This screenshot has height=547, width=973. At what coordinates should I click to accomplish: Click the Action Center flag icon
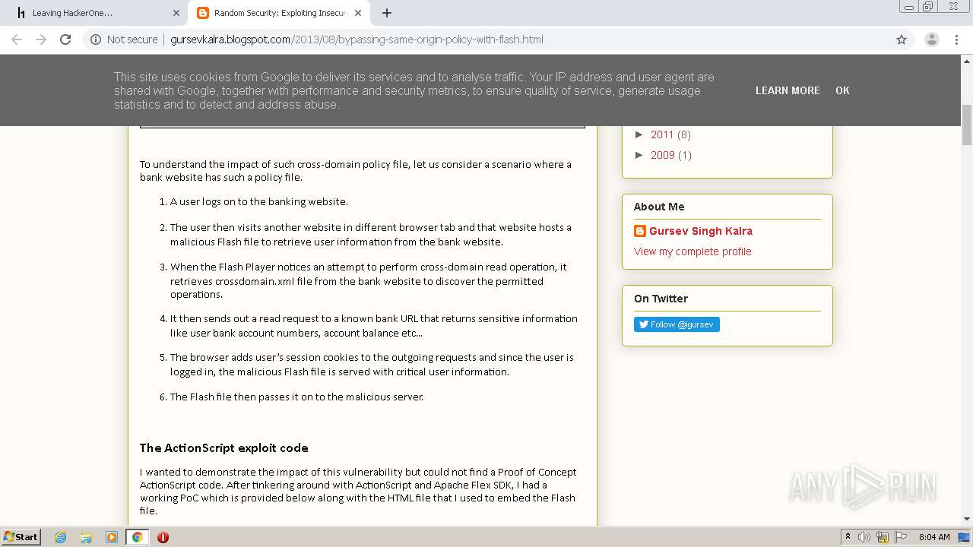tap(901, 537)
